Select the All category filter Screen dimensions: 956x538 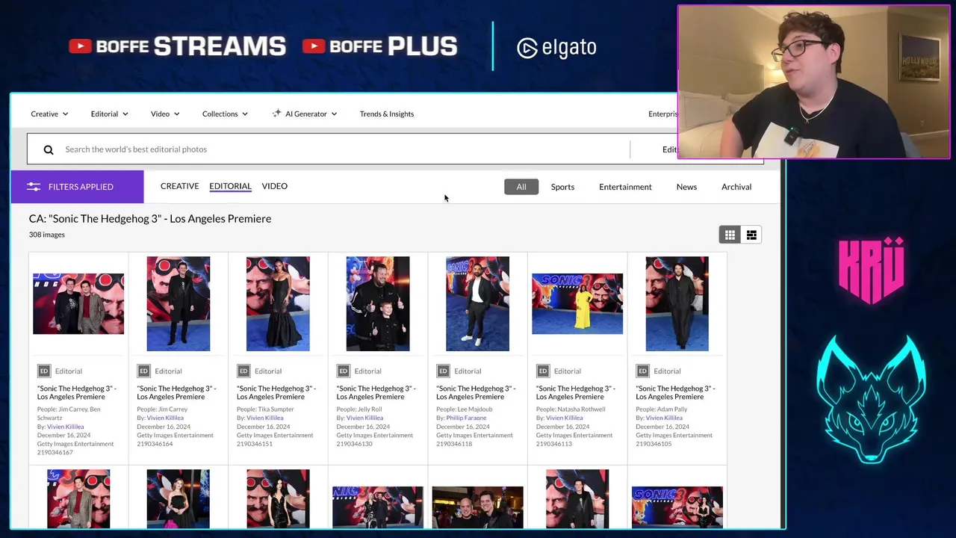pos(521,187)
